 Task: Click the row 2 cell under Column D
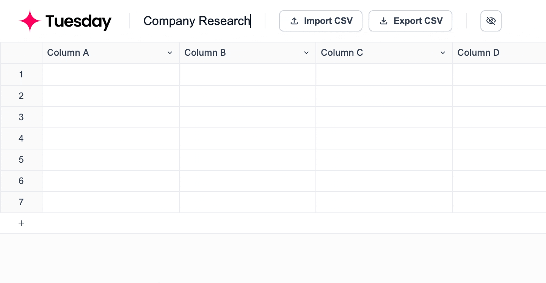(499, 96)
